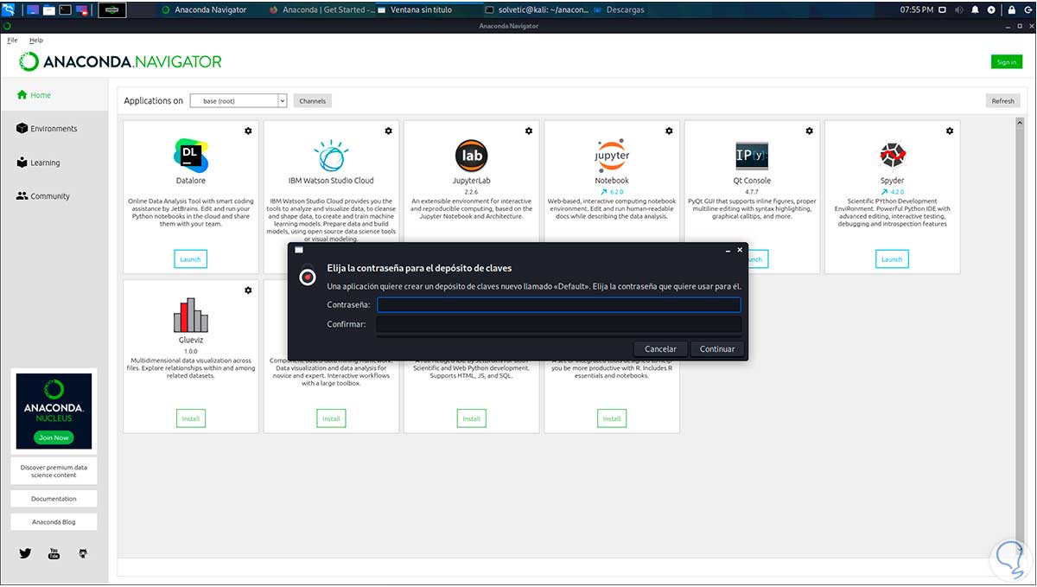1037x587 pixels.
Task: Launch terminal emulator from panel
Action: 65,10
